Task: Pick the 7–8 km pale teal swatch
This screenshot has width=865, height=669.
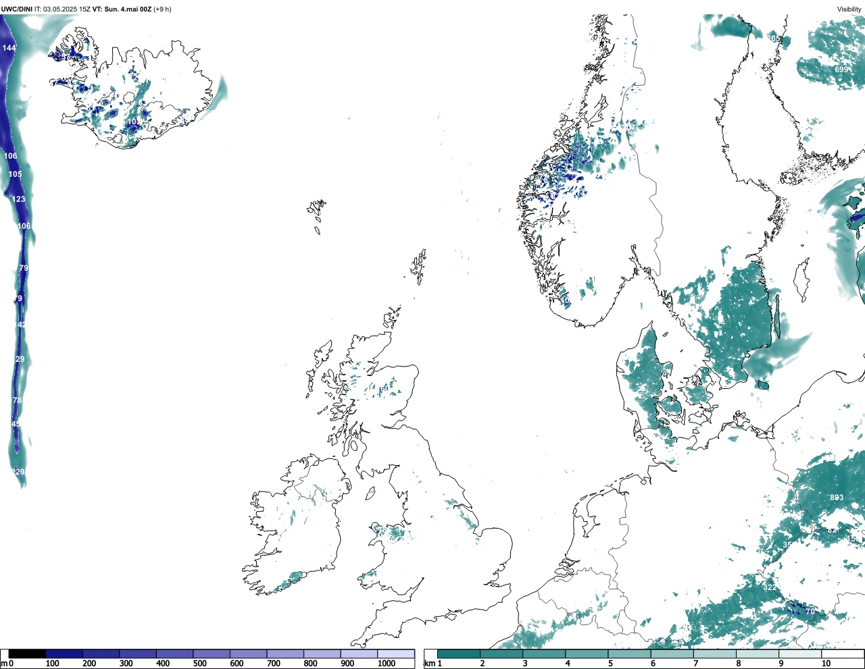Action: 714,654
